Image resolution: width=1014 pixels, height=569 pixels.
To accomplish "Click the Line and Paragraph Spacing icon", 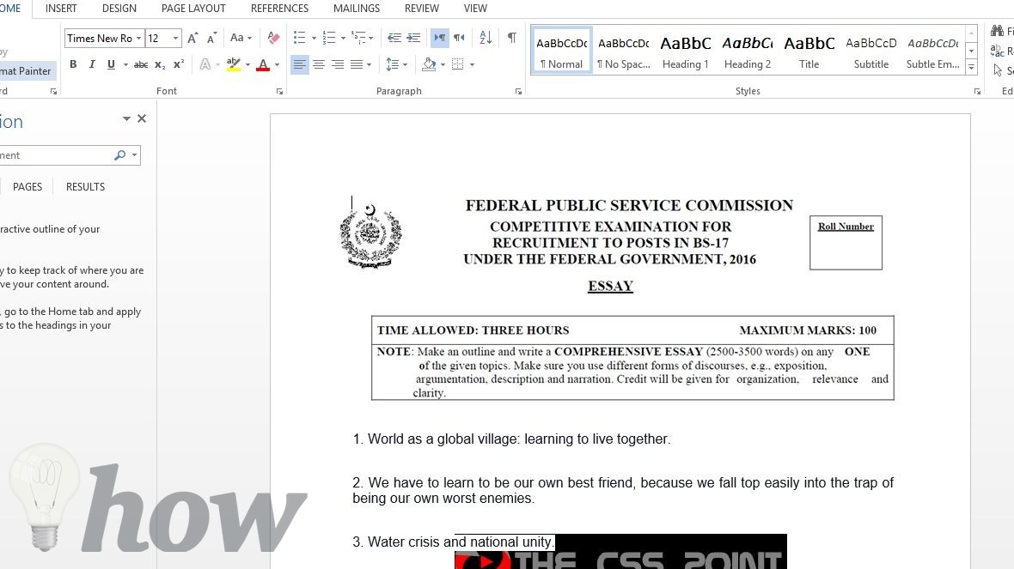I will (x=393, y=64).
